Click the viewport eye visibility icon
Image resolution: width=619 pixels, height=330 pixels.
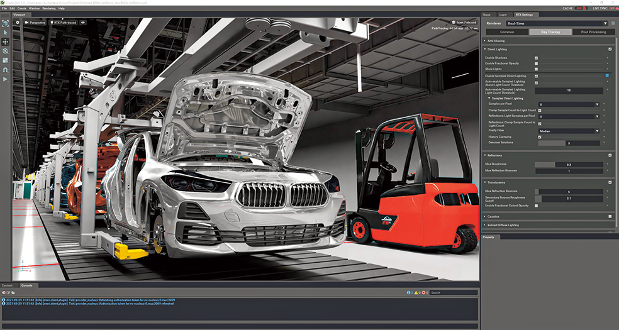tap(83, 22)
